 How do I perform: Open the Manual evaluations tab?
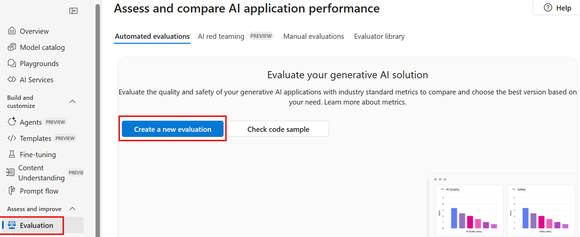(x=314, y=36)
